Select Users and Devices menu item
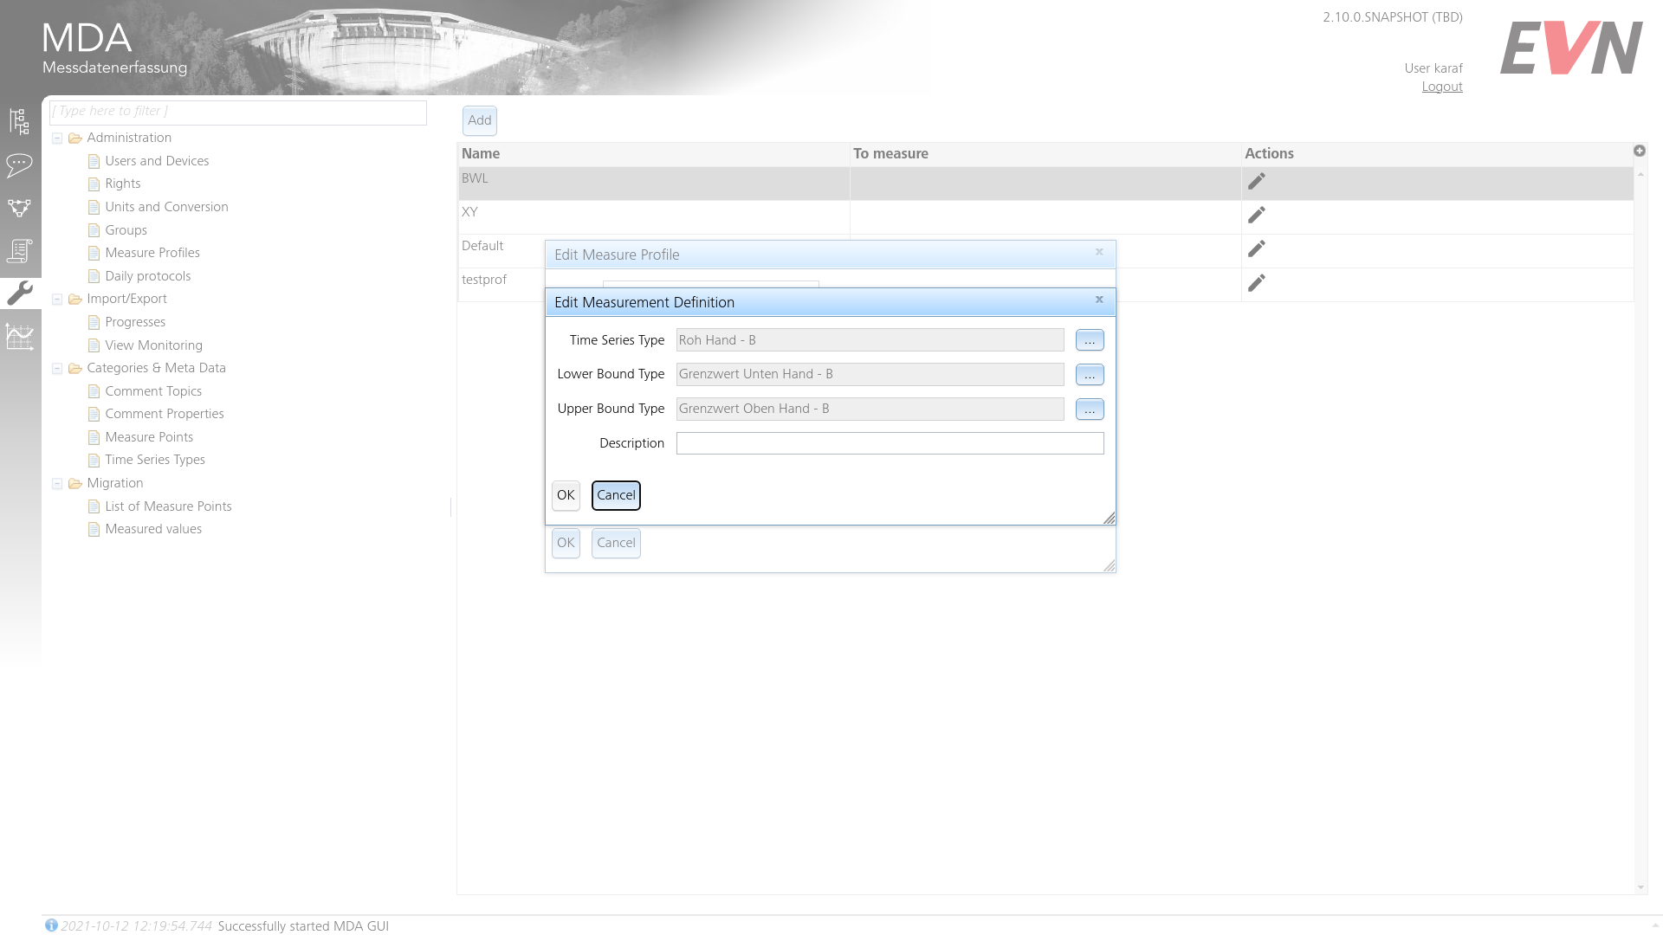1663x935 pixels. click(x=157, y=160)
